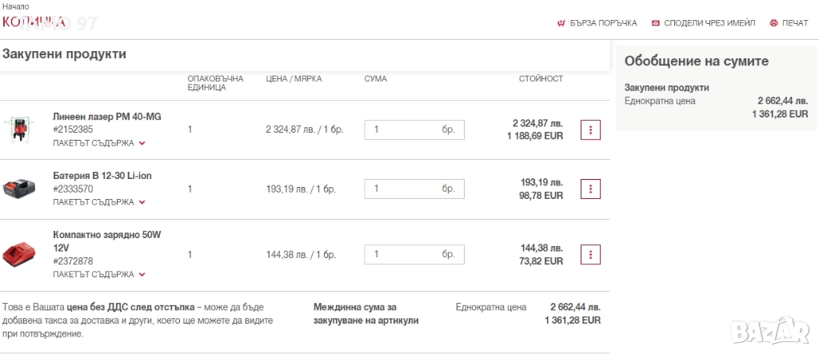This screenshot has width=819, height=354.
Task: Open the Батерия B 12-30 Li-ion product link
Action: tap(102, 176)
